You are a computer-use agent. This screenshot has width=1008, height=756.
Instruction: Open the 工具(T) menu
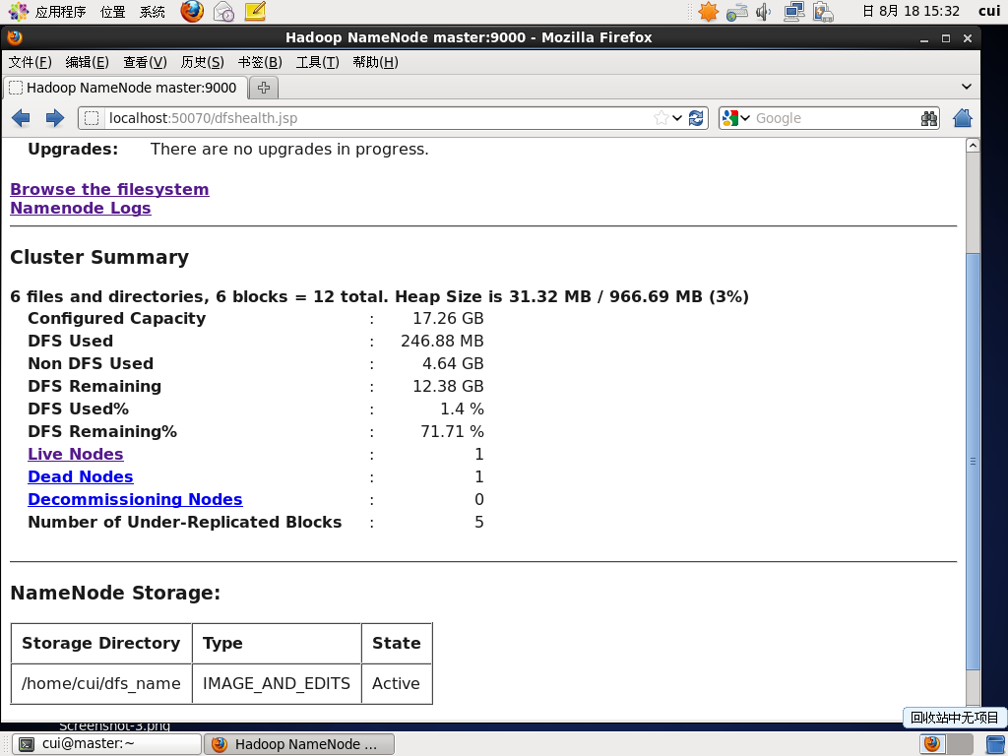point(318,62)
